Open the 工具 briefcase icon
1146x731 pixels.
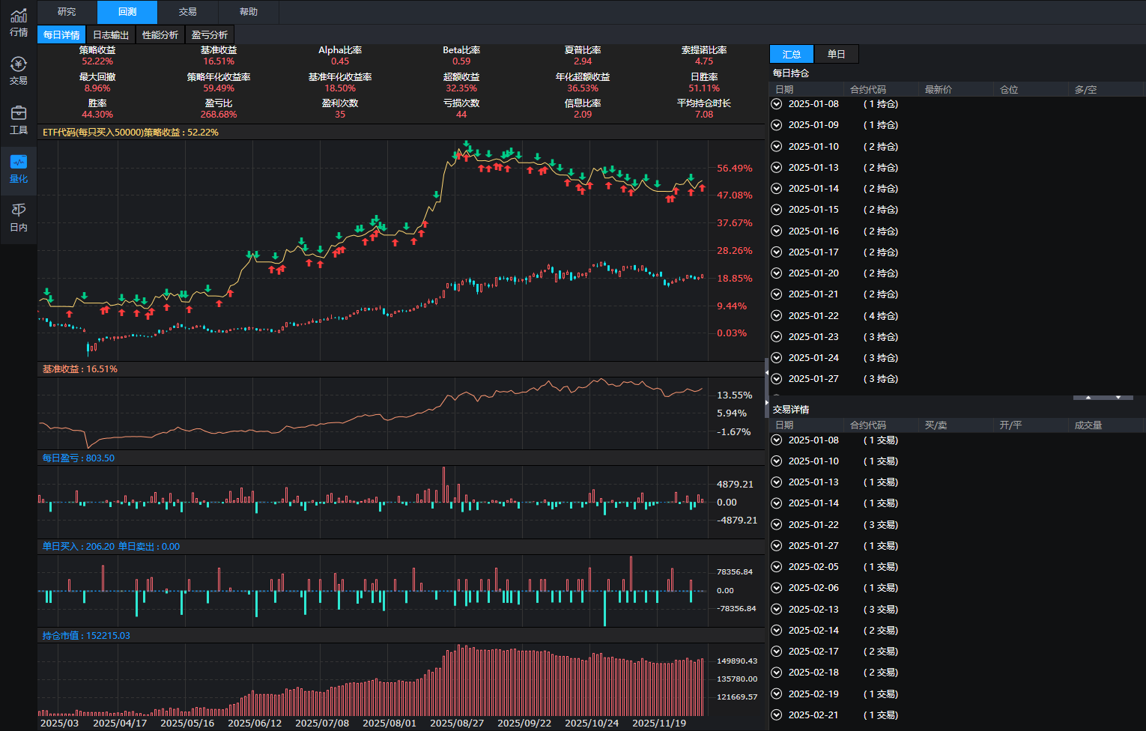point(19,120)
